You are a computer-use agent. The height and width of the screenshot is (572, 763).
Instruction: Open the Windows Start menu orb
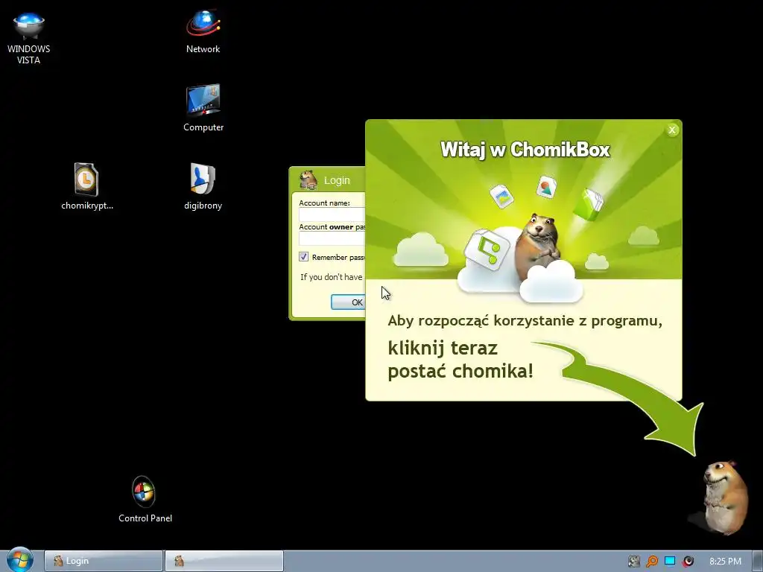click(19, 560)
